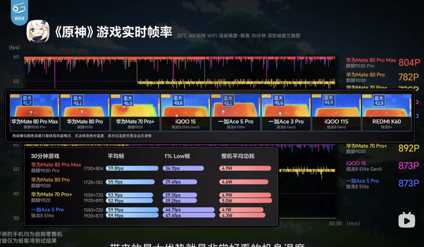Screen dimensions: 424x247
Task: Click the blue 一加Ace 5 Pro table row label
Action: tap(47, 210)
